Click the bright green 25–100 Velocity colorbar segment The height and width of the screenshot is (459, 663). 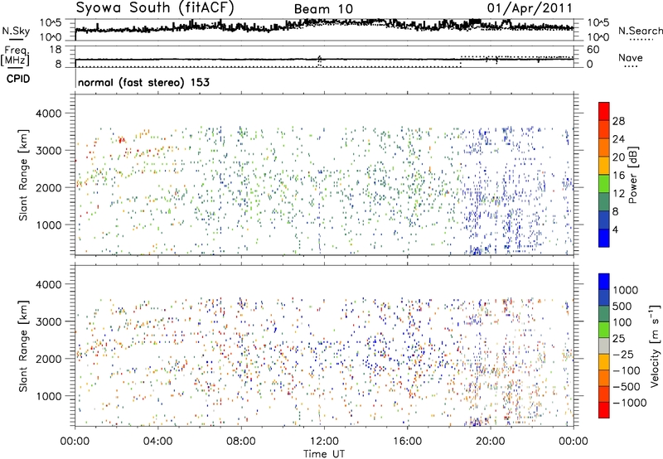tap(604, 330)
